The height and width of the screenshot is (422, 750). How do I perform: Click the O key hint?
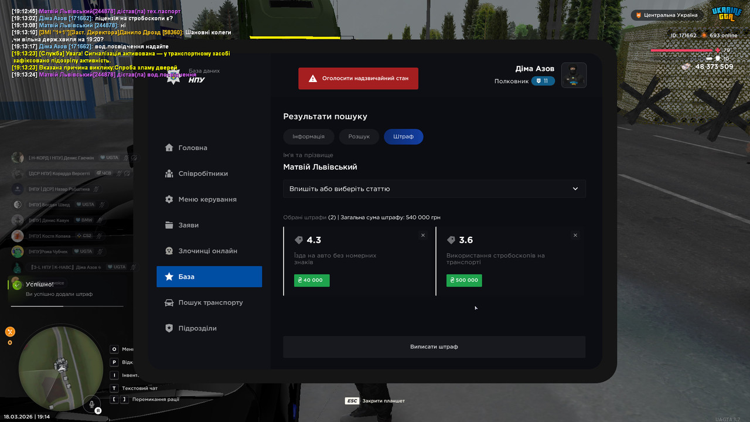click(x=114, y=349)
